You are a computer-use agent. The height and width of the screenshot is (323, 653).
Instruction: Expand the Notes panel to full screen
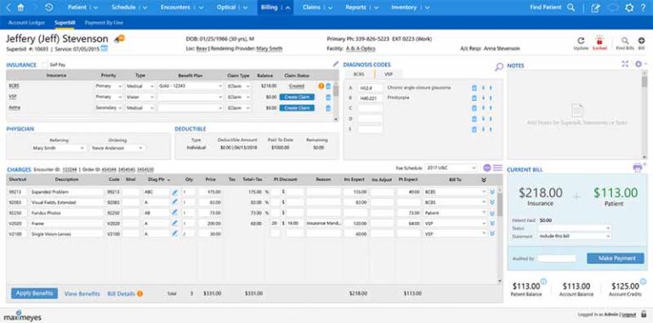(625, 64)
